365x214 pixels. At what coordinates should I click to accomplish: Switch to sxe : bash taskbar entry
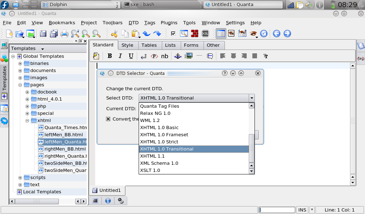162,5
